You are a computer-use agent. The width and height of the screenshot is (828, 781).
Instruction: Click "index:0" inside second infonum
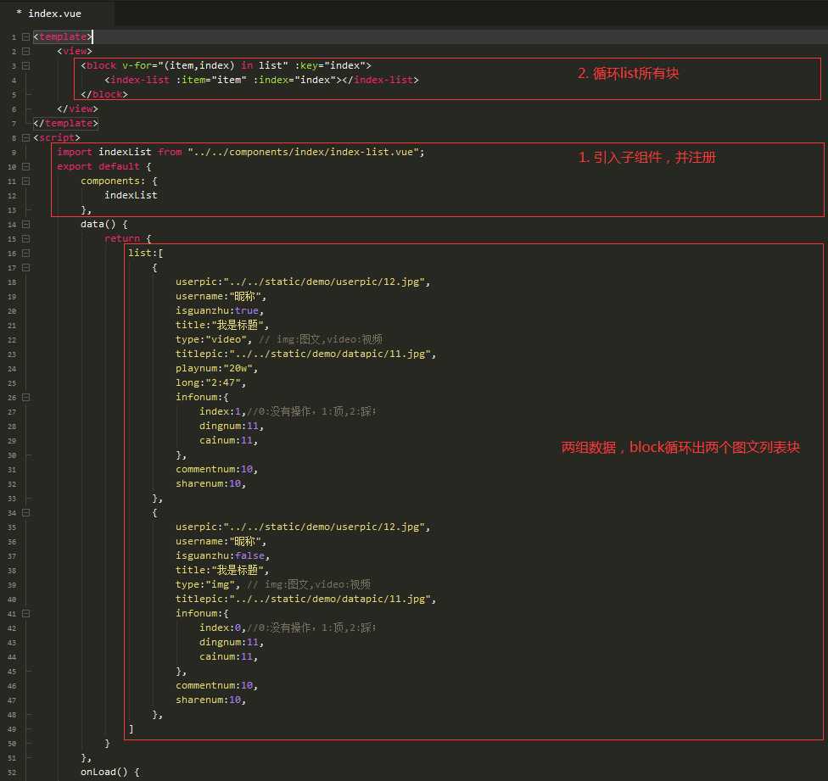(x=222, y=628)
